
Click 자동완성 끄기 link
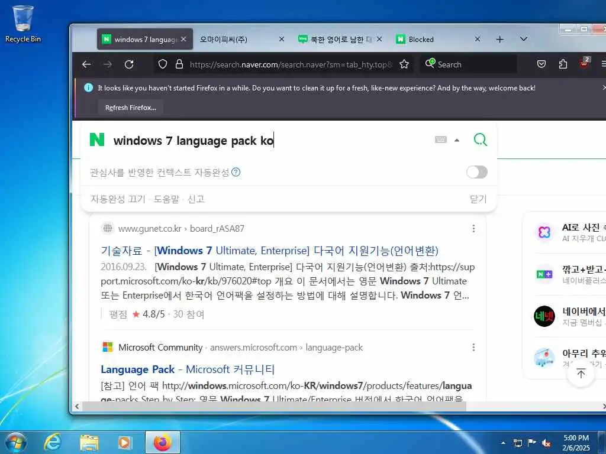coord(118,199)
